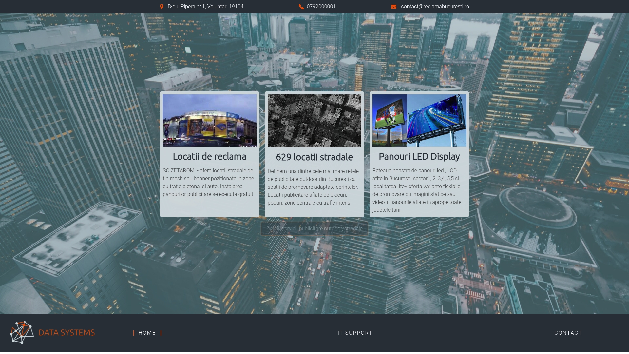Click the SC ZETAROM description paragraph
629x354 pixels.
click(x=209, y=183)
